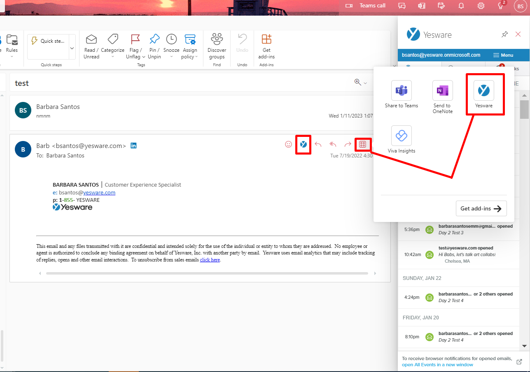Click the emoji reaction smiley icon
530x372 pixels.
click(x=288, y=144)
